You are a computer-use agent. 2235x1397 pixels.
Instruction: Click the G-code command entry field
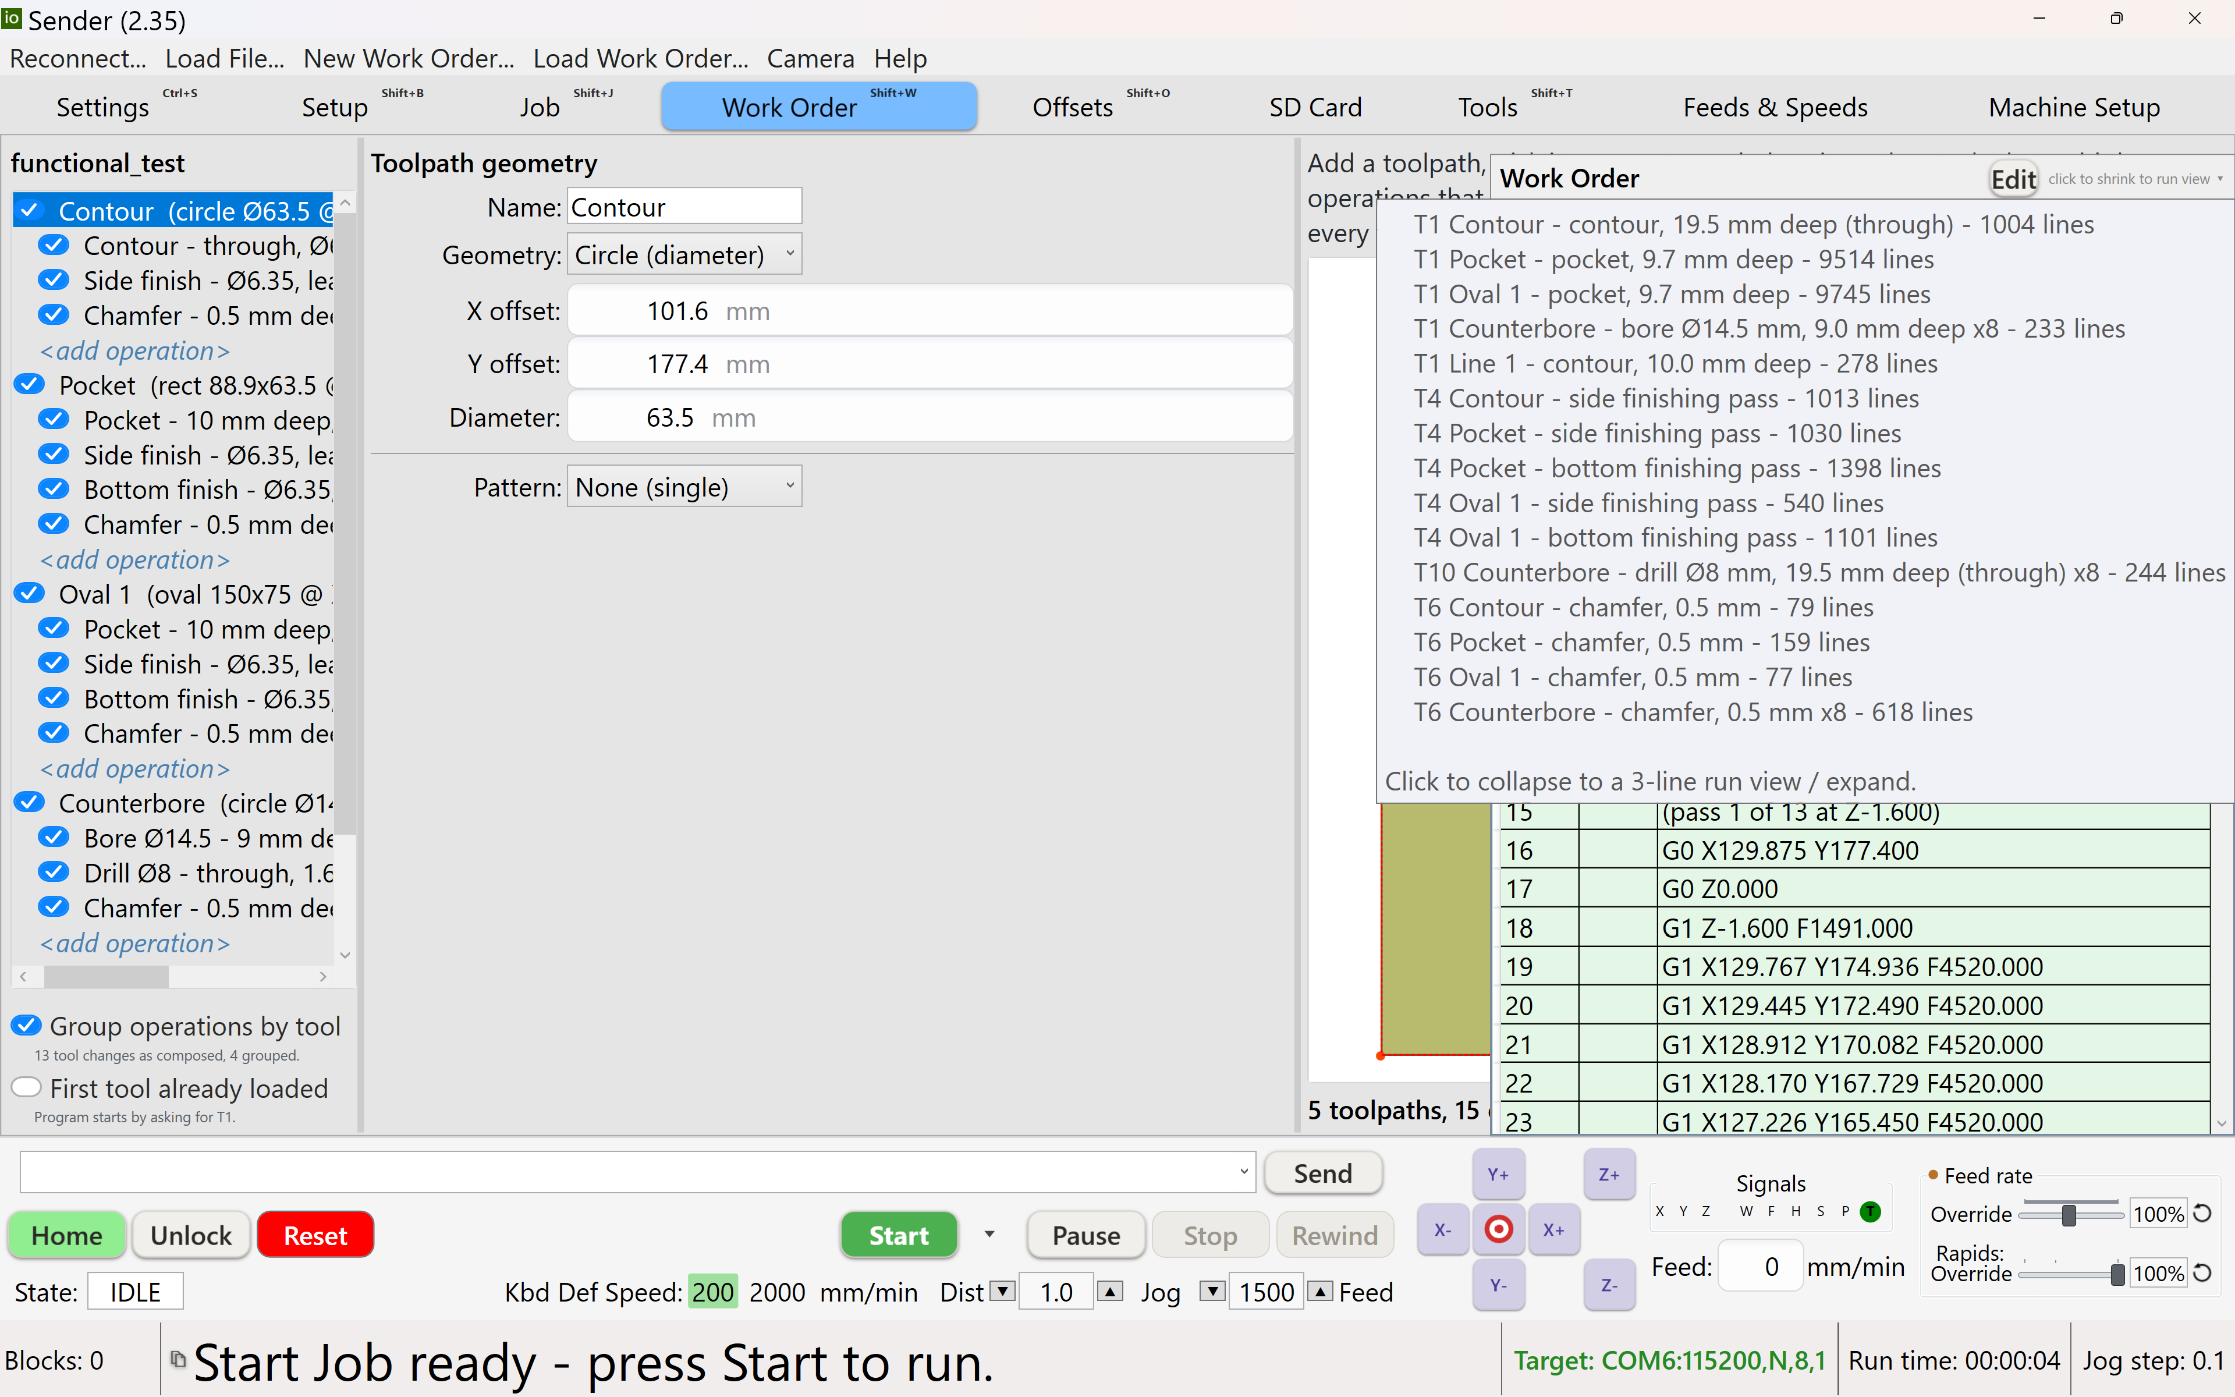(637, 1172)
